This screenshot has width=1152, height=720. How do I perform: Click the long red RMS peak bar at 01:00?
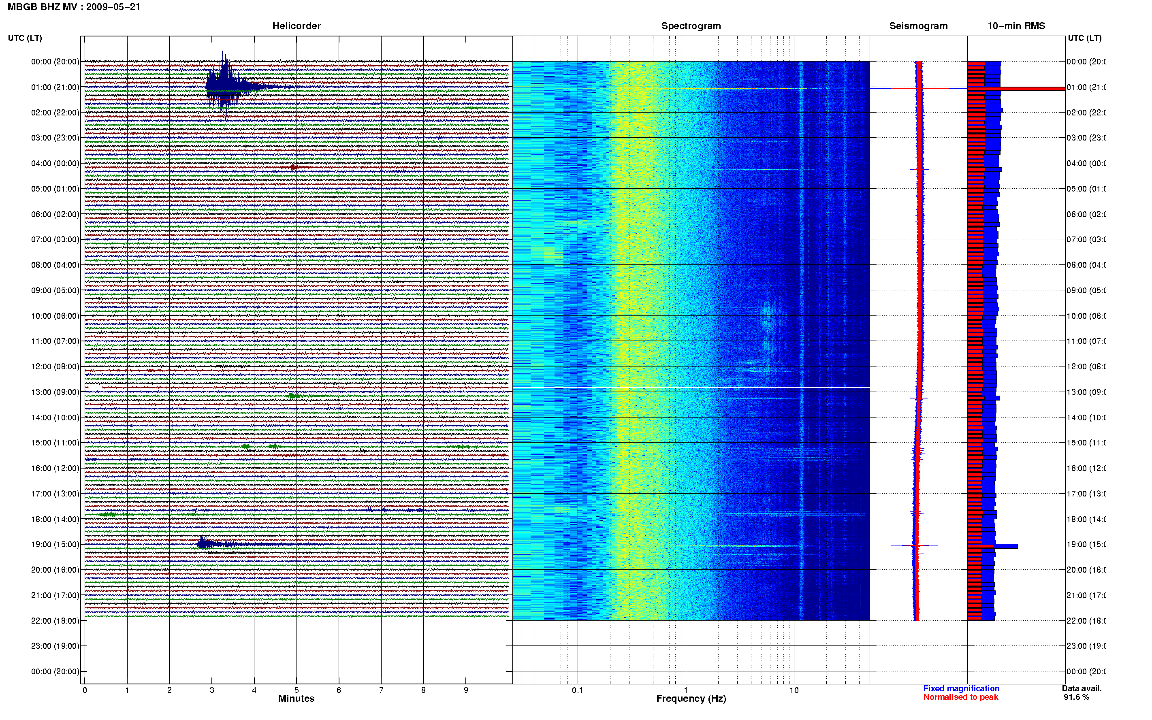(x=1016, y=89)
